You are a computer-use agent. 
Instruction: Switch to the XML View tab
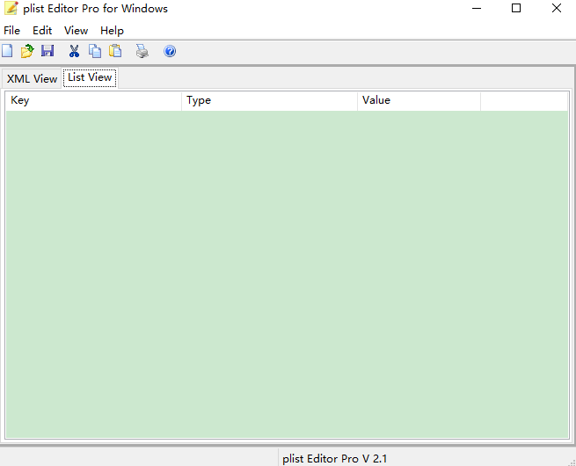(32, 78)
